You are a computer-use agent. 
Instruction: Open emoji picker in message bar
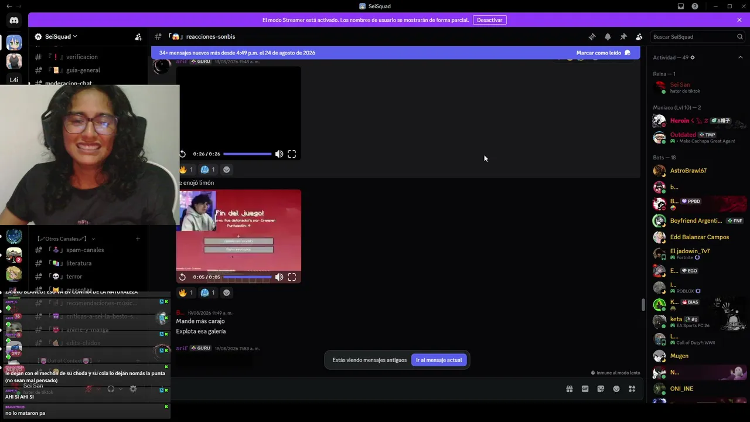[616, 389]
